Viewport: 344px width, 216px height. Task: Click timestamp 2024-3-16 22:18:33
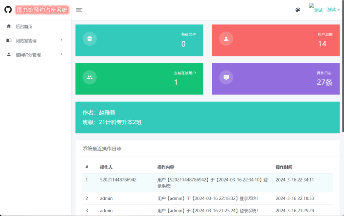tap(295, 198)
